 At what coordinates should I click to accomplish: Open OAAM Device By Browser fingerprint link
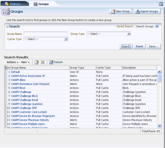click(x=33, y=116)
